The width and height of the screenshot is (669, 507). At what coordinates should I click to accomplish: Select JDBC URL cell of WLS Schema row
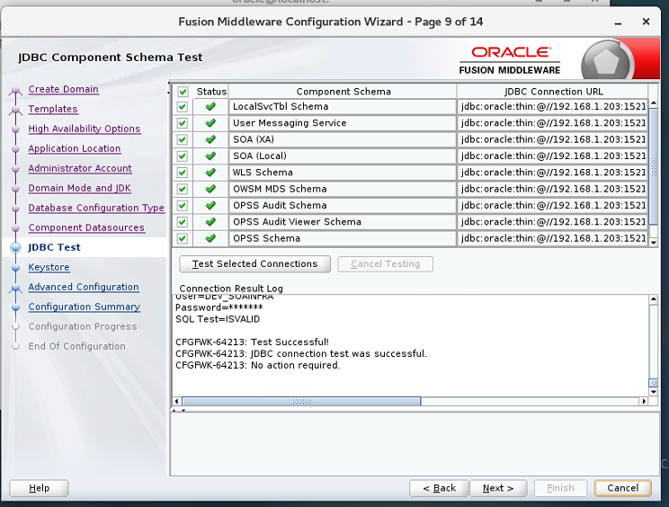[553, 173]
